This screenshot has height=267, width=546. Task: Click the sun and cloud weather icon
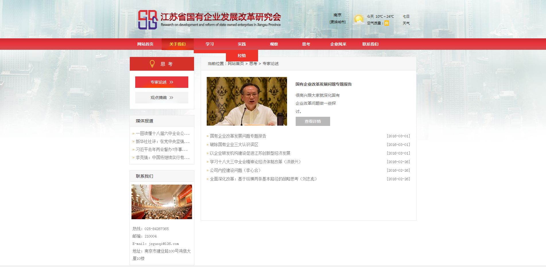point(359,20)
